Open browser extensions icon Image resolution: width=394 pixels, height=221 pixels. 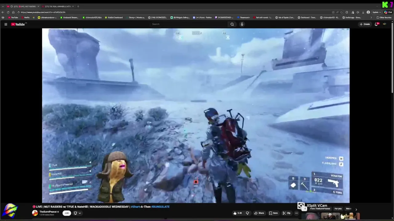tap(347, 12)
